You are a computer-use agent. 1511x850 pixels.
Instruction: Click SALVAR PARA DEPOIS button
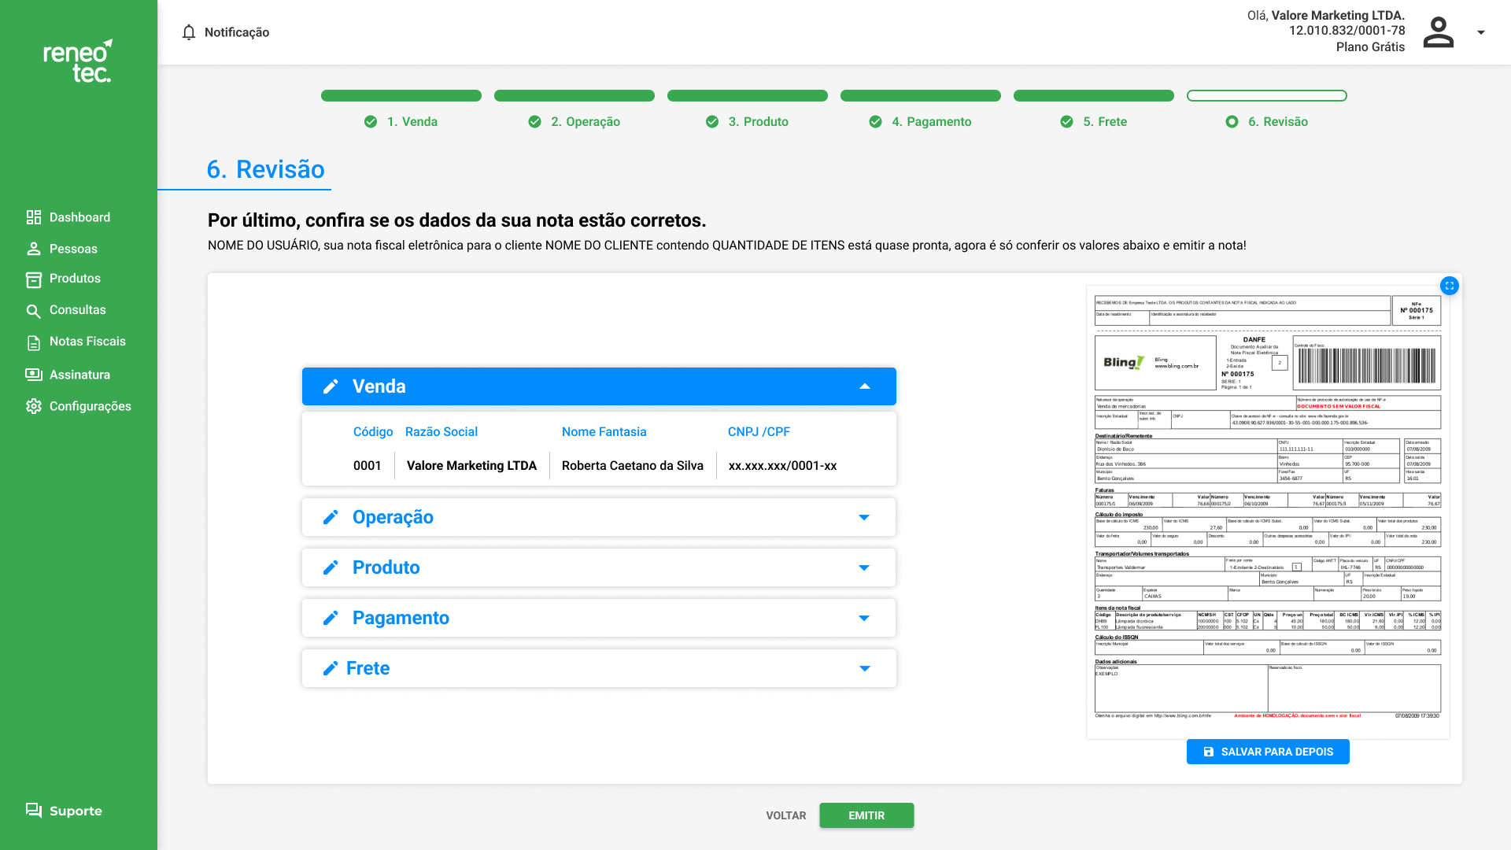tap(1267, 752)
